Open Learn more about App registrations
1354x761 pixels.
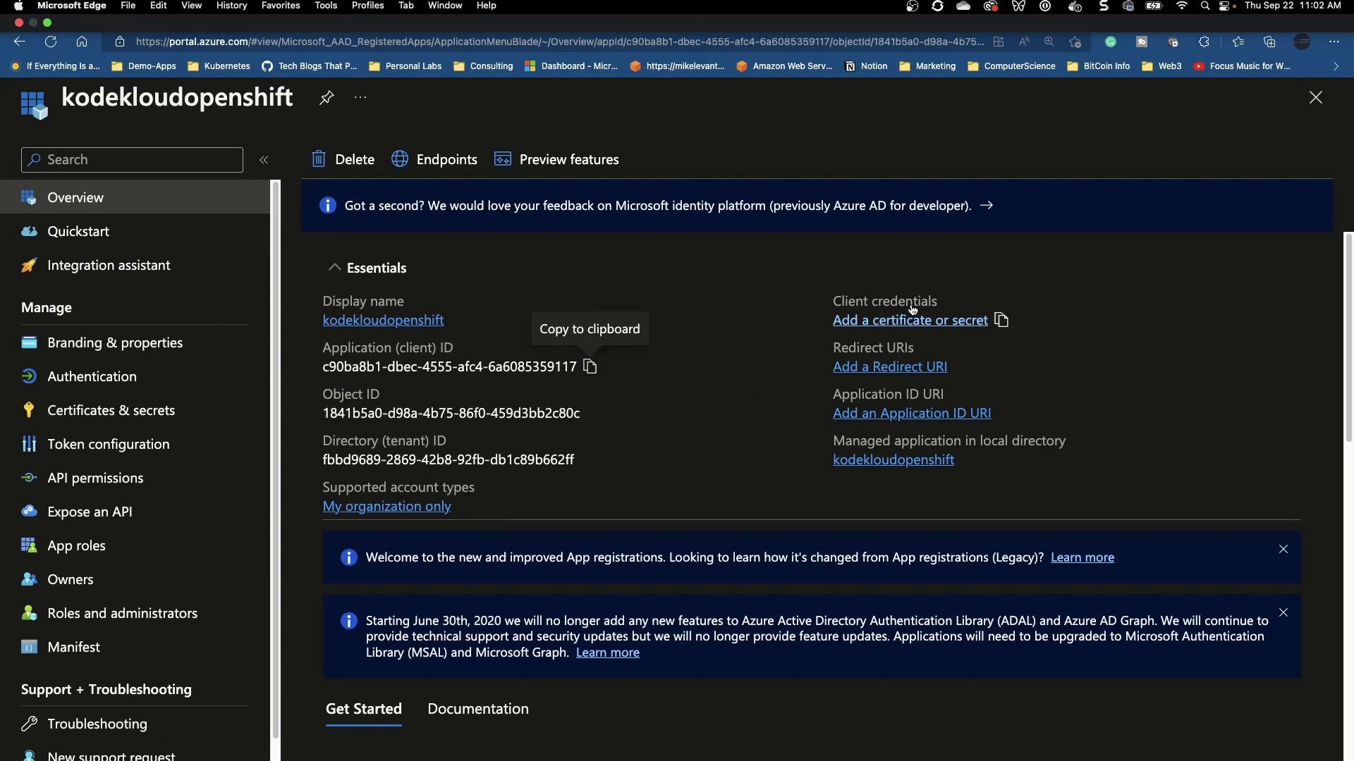click(x=1082, y=557)
